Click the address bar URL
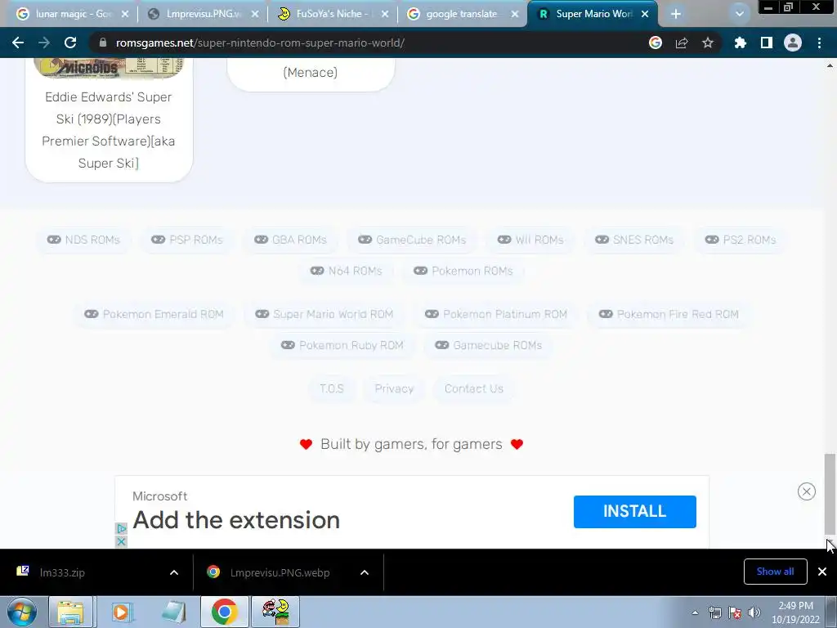The image size is (837, 628). (x=260, y=43)
